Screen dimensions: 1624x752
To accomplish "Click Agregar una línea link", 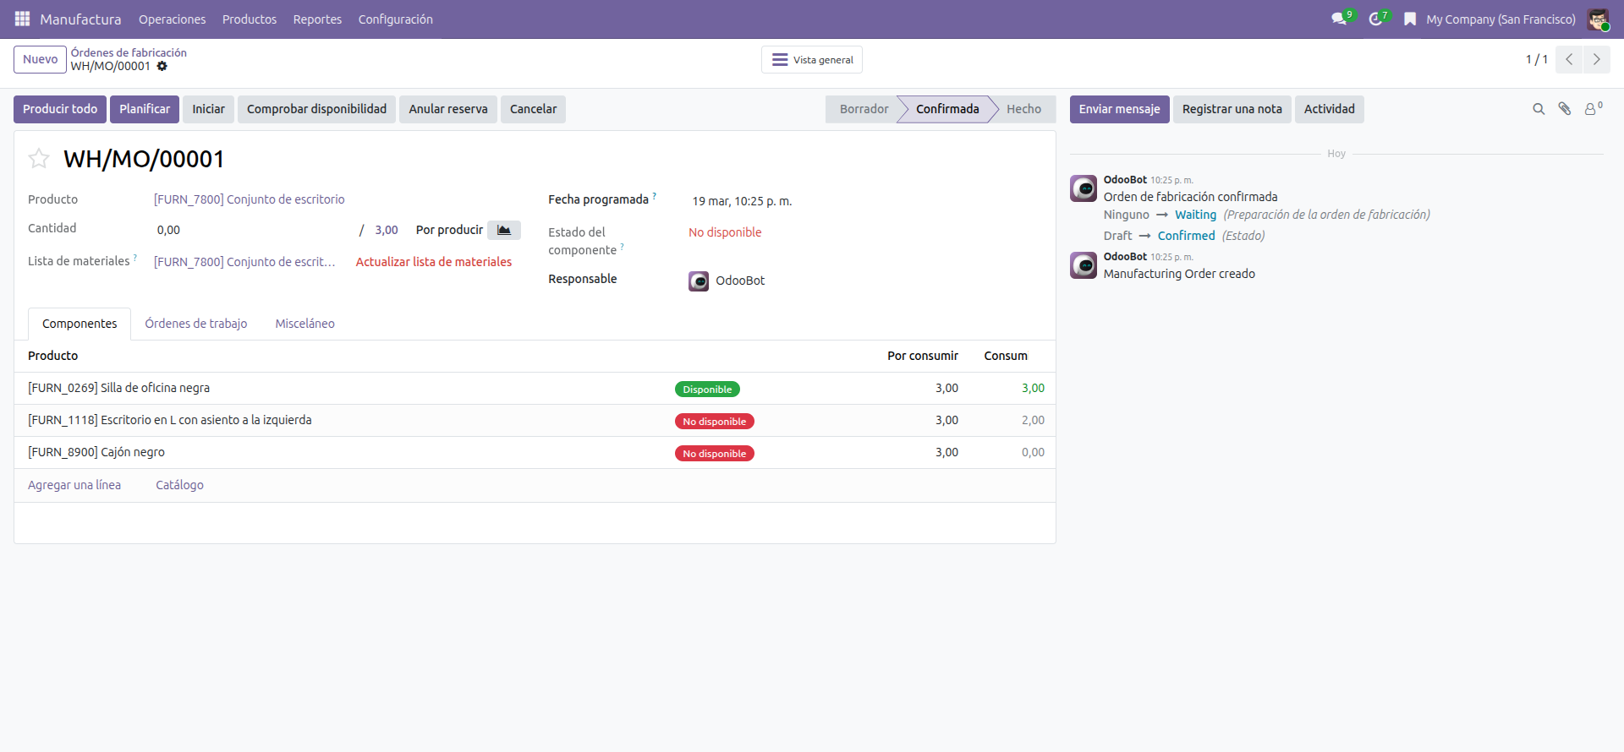I will (74, 485).
